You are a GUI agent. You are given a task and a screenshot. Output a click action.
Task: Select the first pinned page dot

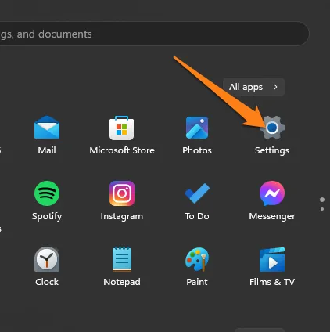click(x=322, y=200)
